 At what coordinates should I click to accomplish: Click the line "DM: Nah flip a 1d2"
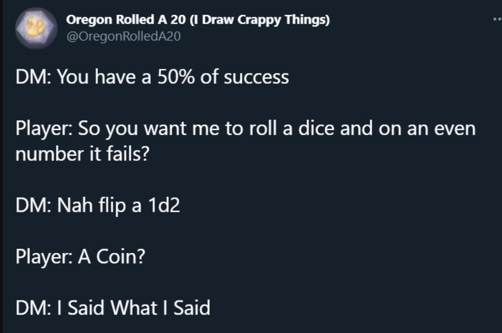pyautogui.click(x=98, y=205)
